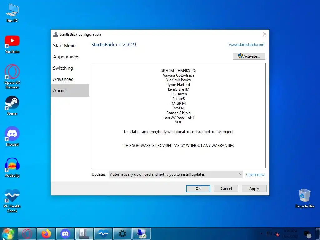Click the StartIsBack taskbar button
320x240 pixels.
(x=84, y=234)
